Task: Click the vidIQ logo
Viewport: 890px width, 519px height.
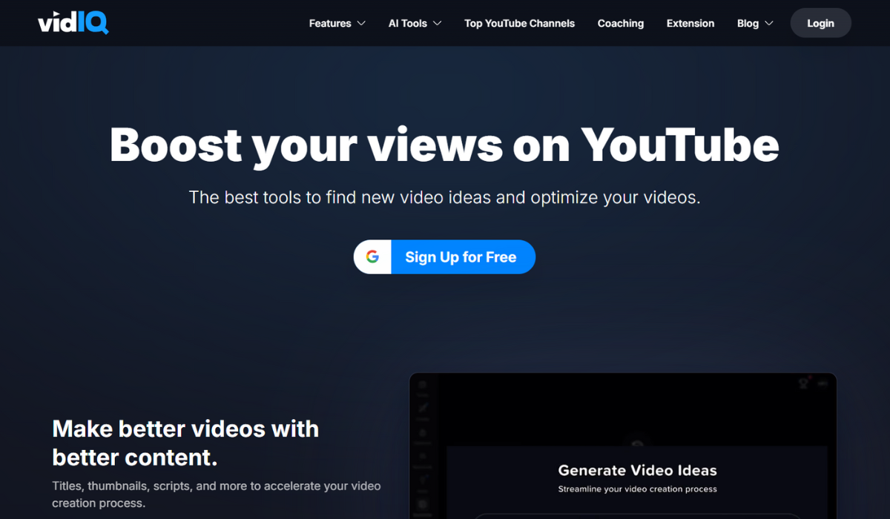Action: pyautogui.click(x=73, y=23)
